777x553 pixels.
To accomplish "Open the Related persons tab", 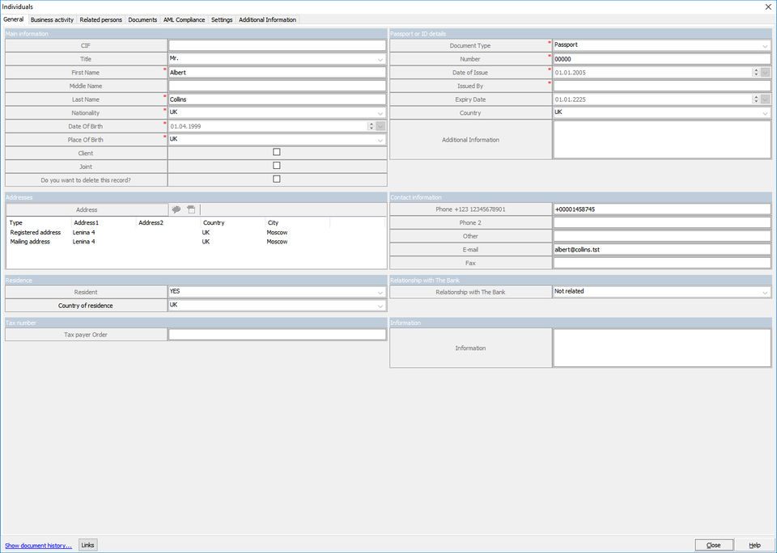I will pos(100,19).
